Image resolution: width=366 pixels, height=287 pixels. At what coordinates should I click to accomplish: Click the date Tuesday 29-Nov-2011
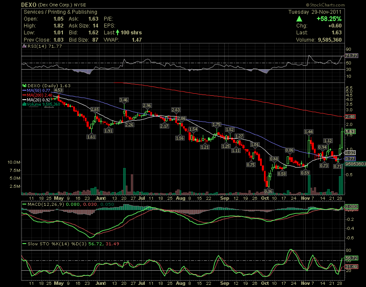click(315, 12)
